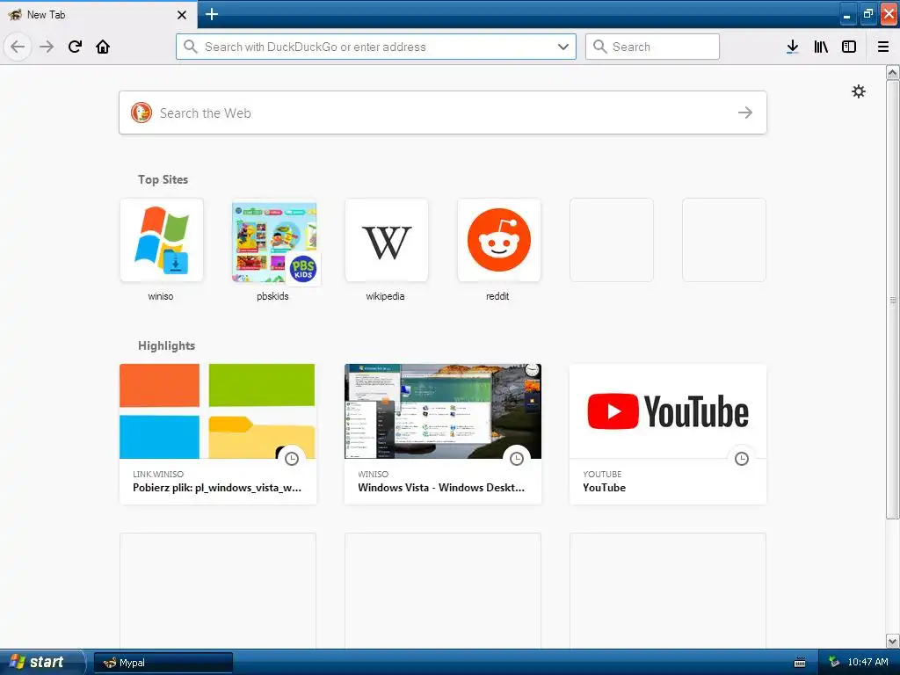Open the Windows Vista highlight card image
This screenshot has height=675, width=900.
(443, 411)
